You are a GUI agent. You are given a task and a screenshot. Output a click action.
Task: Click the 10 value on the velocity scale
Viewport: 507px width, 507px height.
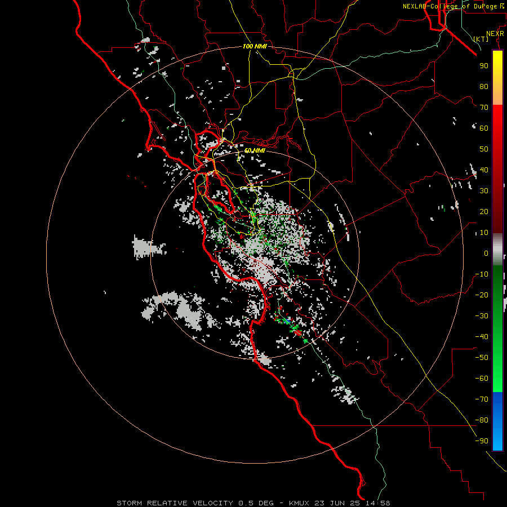coord(484,233)
